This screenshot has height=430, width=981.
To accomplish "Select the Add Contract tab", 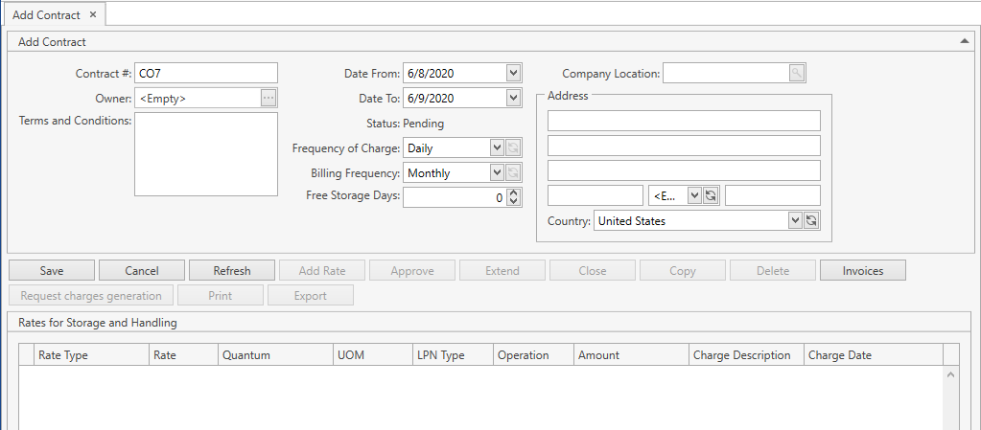I will pyautogui.click(x=46, y=14).
